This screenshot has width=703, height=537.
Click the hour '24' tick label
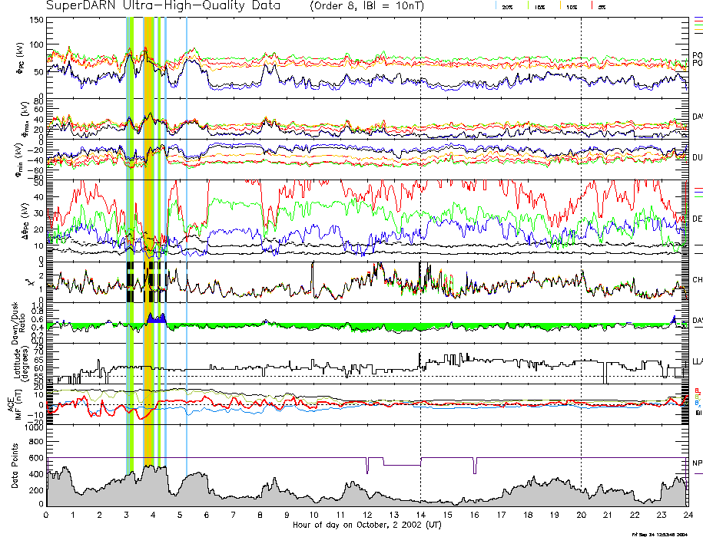688,515
